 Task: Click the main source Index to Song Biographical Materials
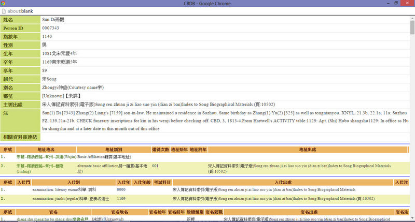[x=159, y=104]
